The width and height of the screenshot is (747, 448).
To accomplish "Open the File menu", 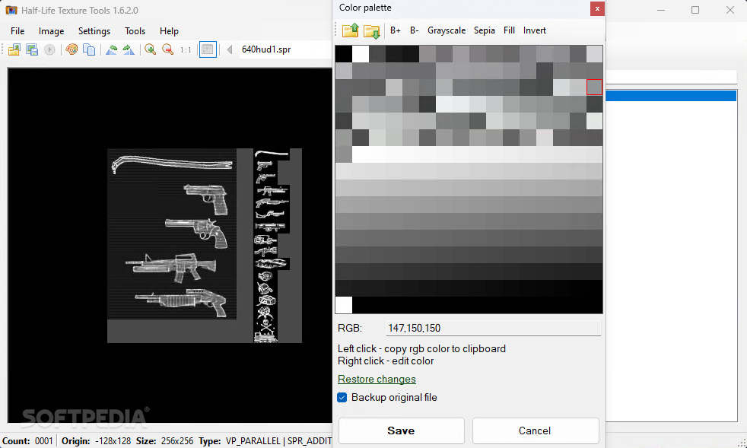I will coord(17,31).
